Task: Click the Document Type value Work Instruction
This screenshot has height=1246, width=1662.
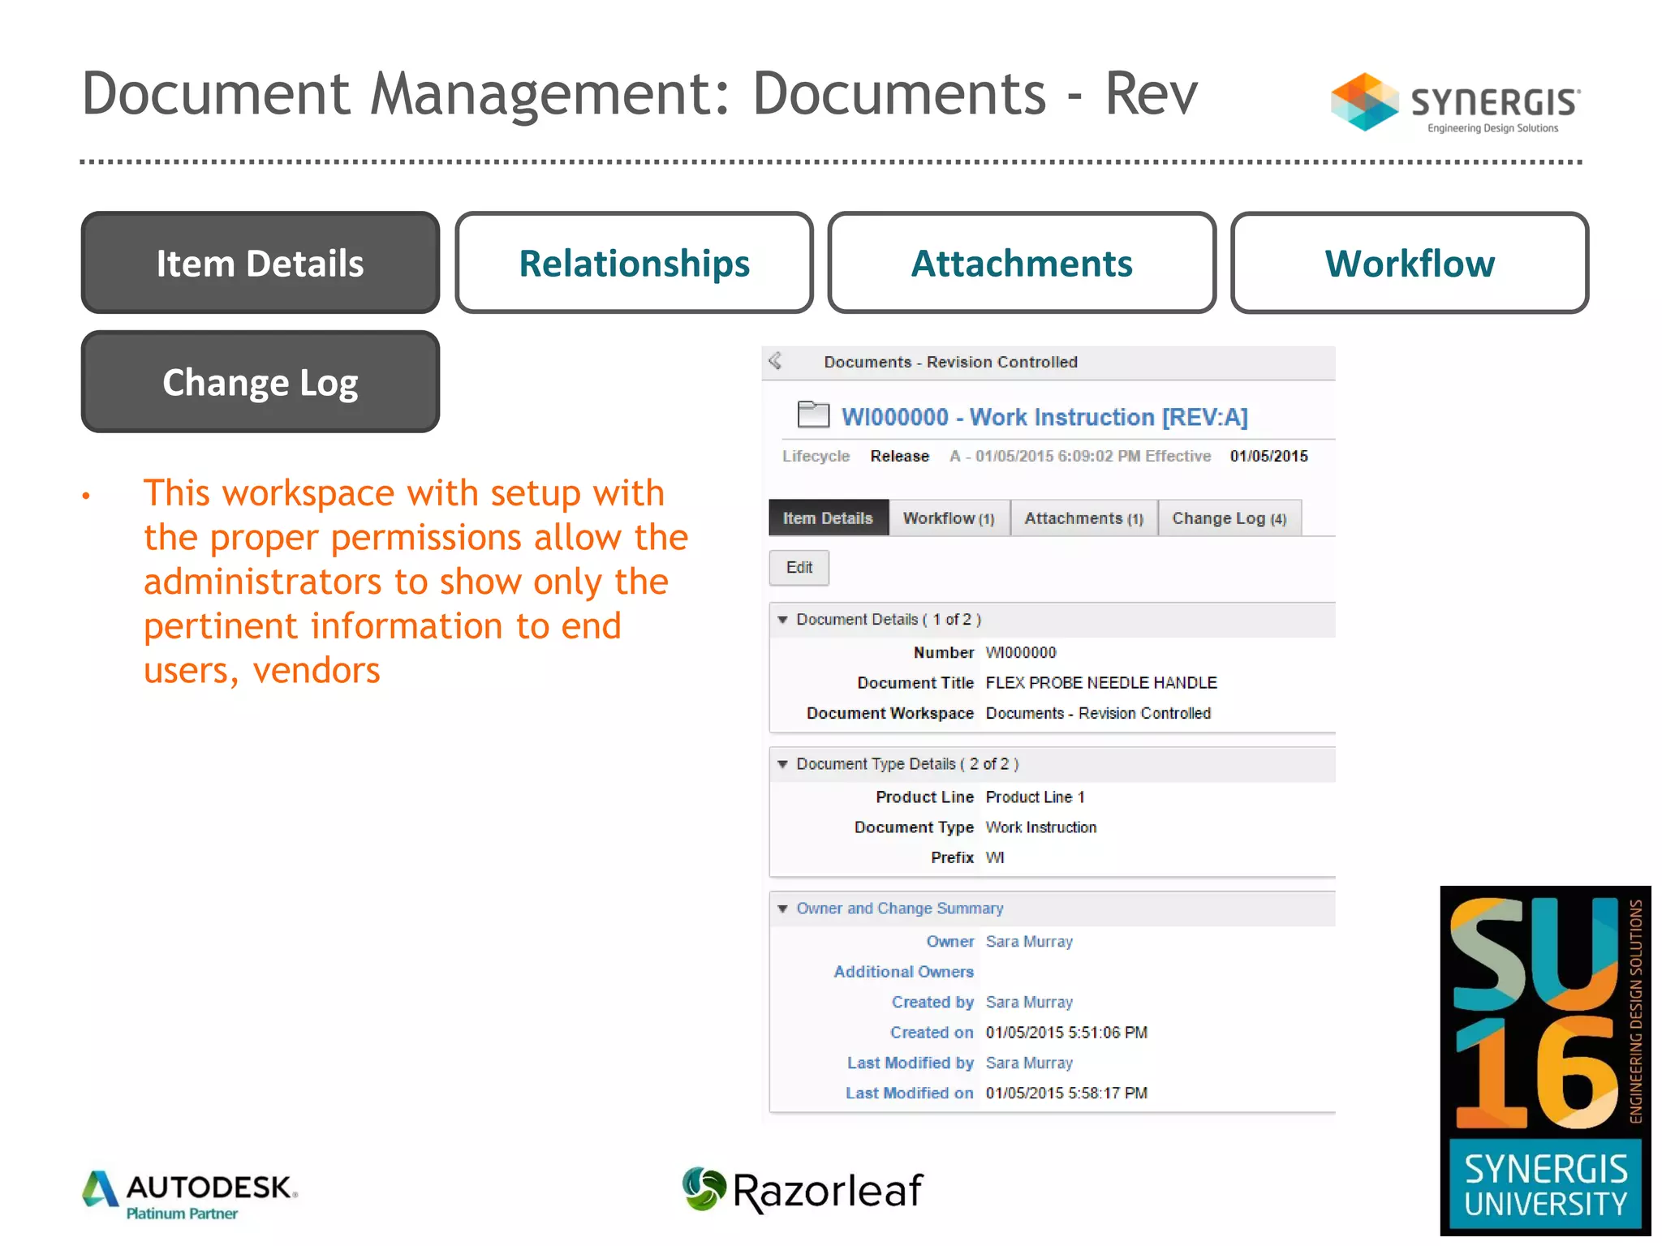Action: (1041, 827)
